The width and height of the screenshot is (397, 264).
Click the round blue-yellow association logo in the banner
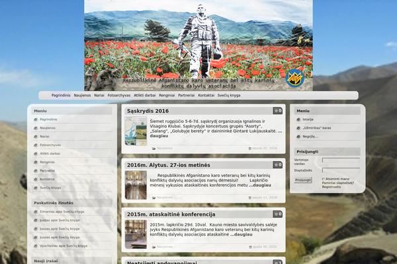pyautogui.click(x=294, y=79)
